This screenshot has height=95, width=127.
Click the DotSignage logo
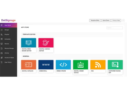(x=8, y=20)
